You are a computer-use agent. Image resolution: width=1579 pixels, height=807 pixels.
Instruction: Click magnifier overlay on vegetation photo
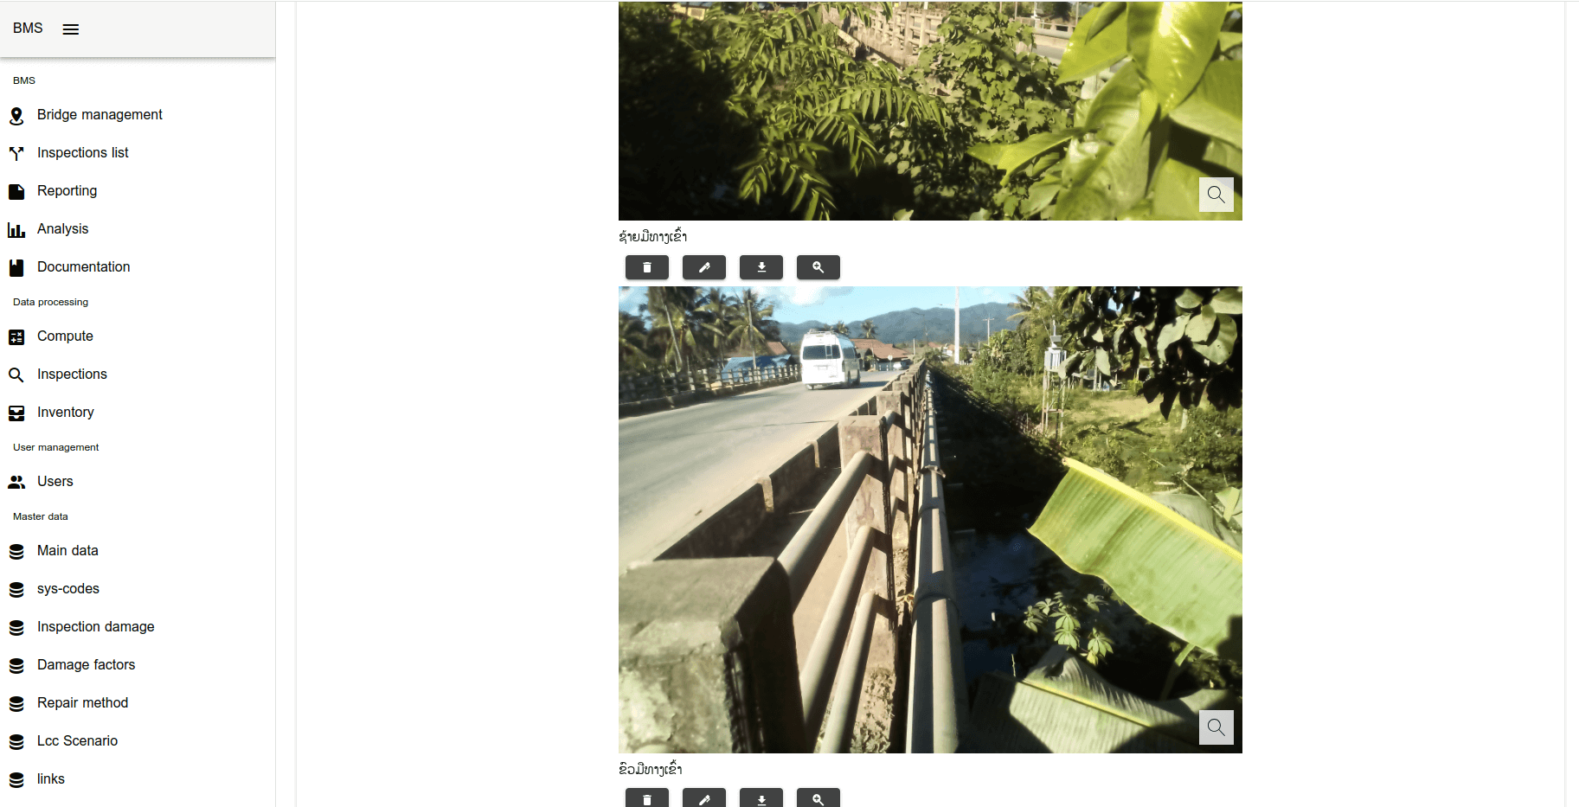coord(1216,195)
